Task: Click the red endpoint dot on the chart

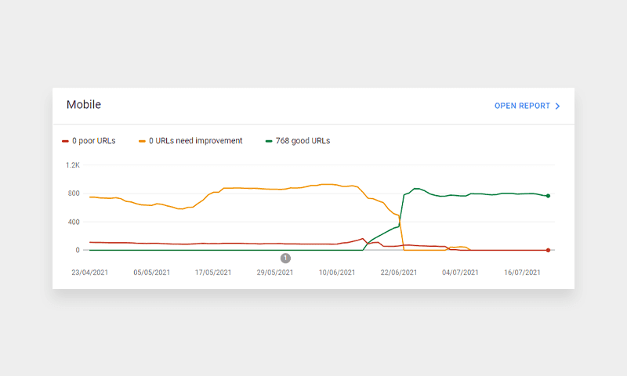Action: [548, 250]
